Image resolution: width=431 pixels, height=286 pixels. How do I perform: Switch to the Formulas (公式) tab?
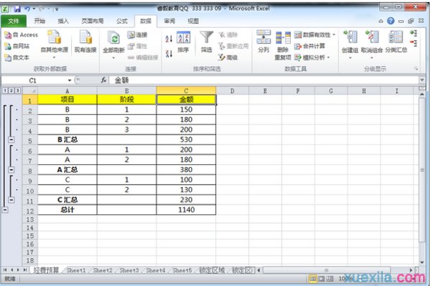[x=122, y=21]
